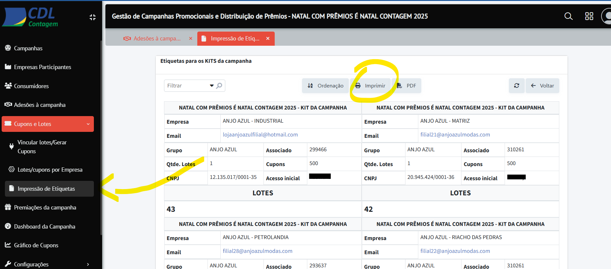Open Campanhas in the sidebar
This screenshot has height=269, width=611.
click(28, 48)
